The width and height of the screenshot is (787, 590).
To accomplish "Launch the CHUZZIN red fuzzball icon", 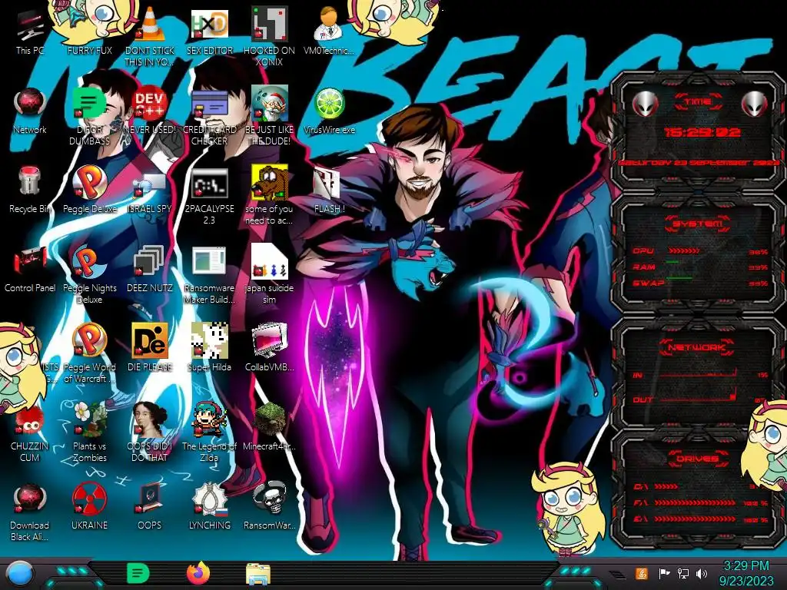I will [x=30, y=420].
